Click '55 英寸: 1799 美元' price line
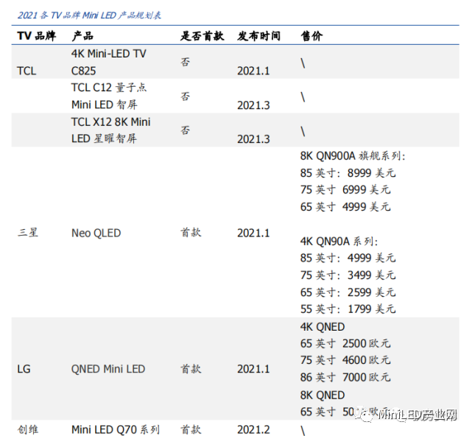This screenshot has height=436, width=472. click(348, 309)
